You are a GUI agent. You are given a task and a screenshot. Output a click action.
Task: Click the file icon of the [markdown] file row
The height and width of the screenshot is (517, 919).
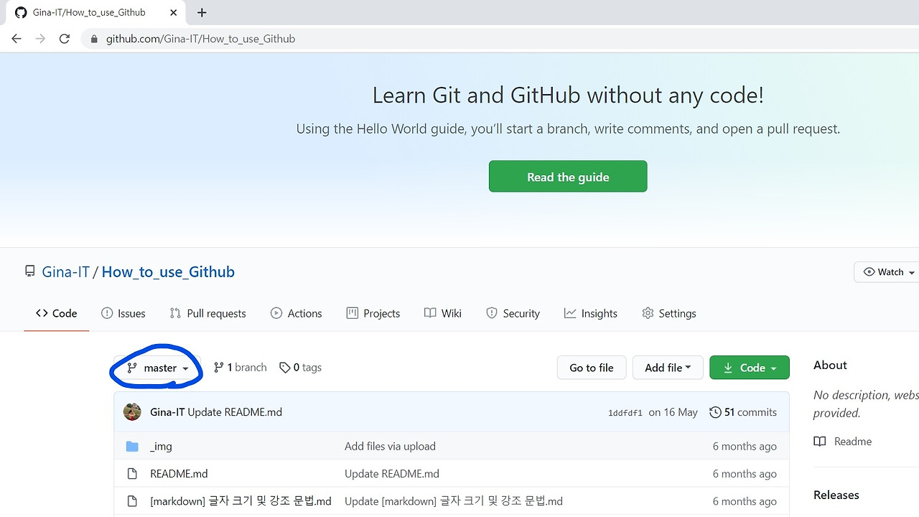tap(132, 501)
